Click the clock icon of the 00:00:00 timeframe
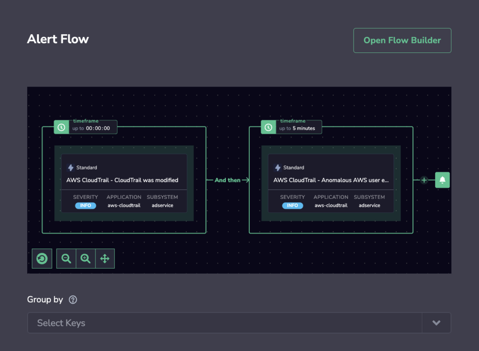 click(x=61, y=127)
